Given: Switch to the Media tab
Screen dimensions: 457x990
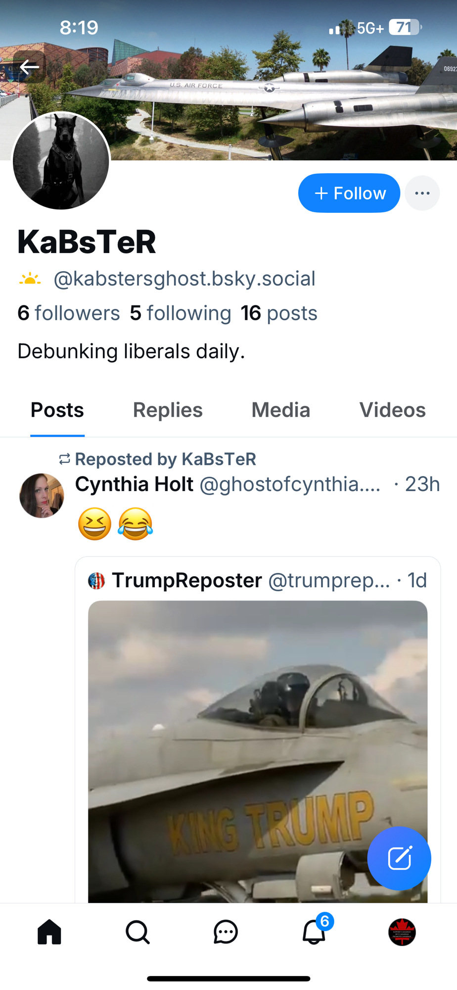Looking at the screenshot, I should [x=280, y=410].
